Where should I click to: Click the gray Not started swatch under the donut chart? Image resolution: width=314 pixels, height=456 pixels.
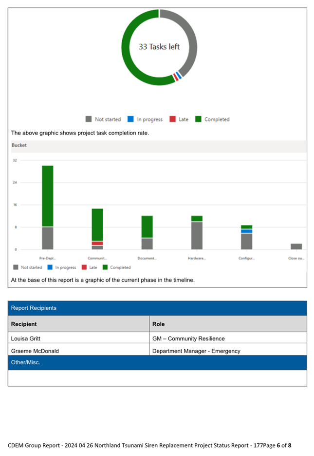(x=89, y=119)
